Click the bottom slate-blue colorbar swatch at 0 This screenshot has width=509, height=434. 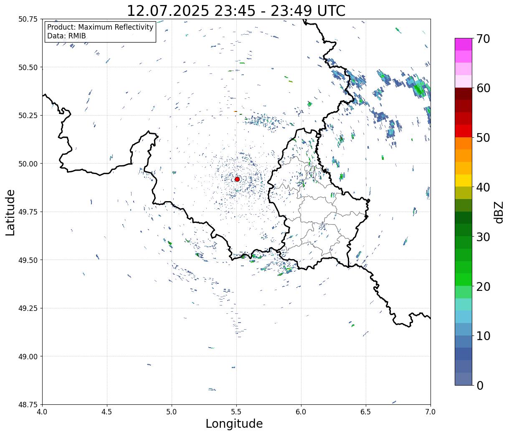(x=463, y=379)
